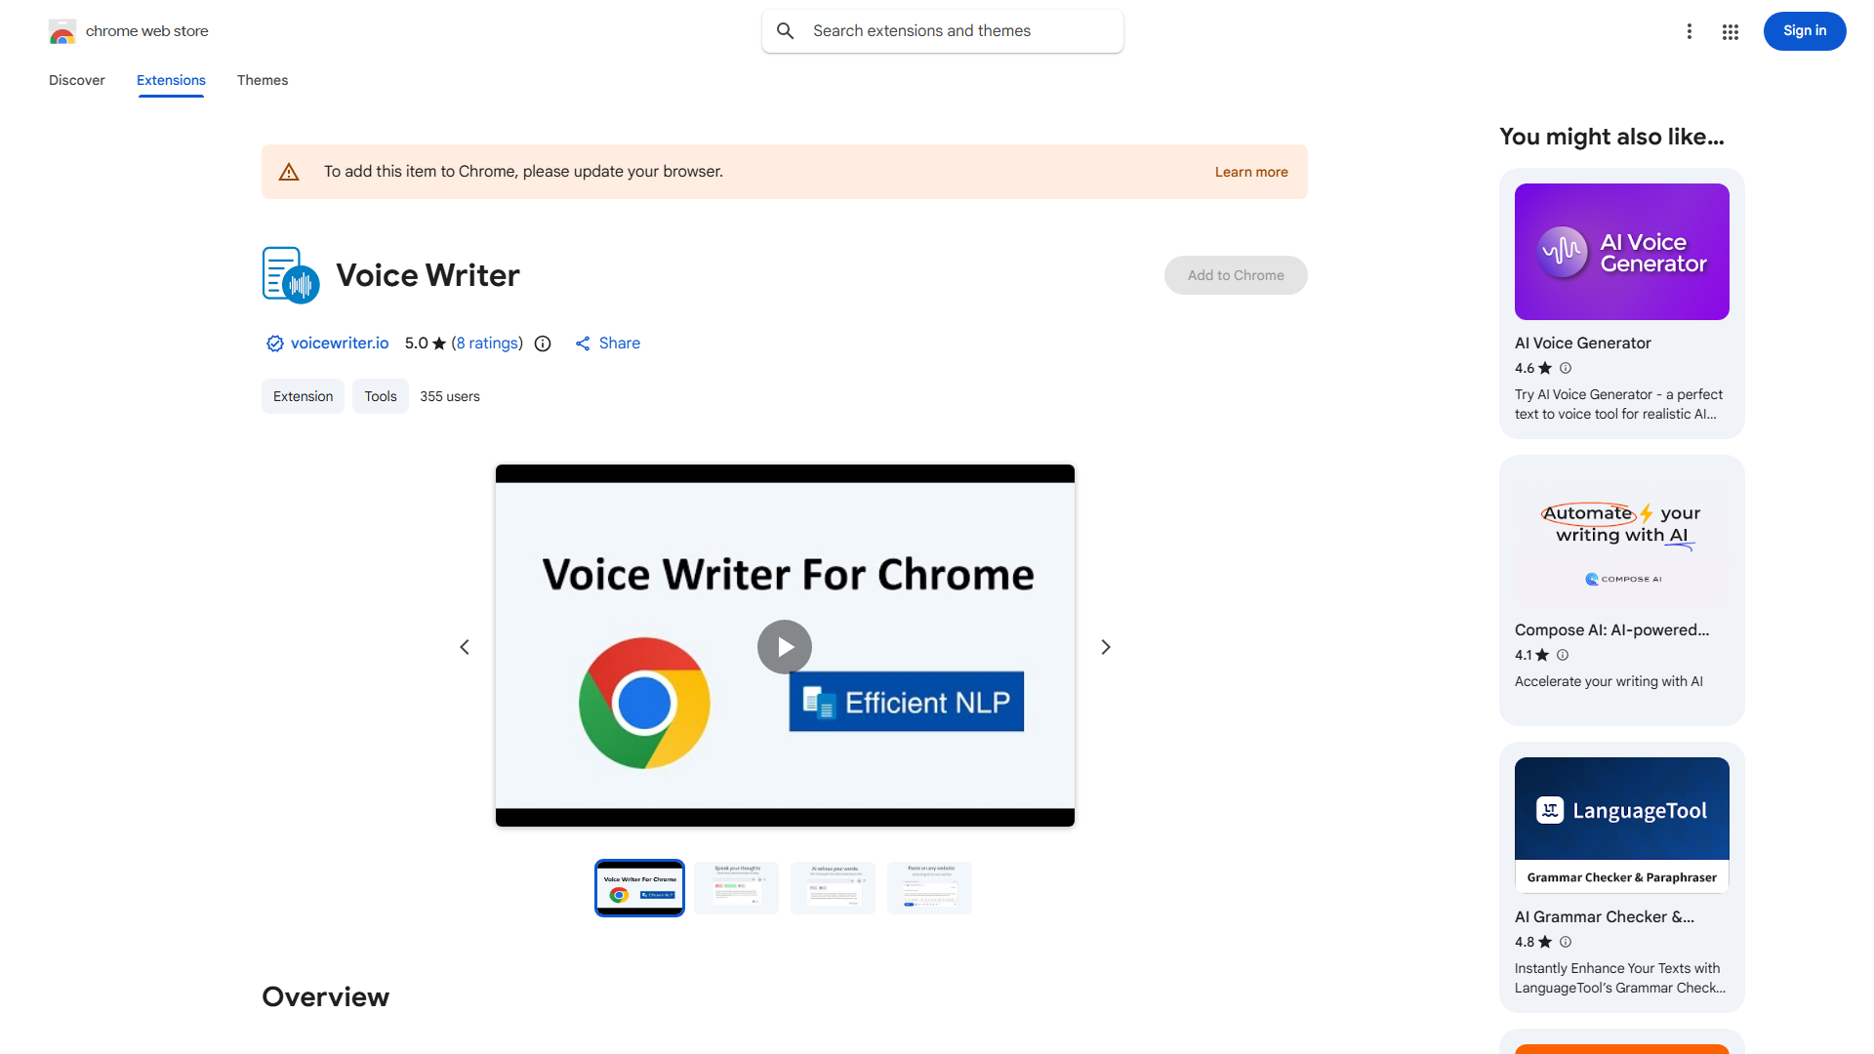Open the voicewriter.io website link

pos(339,343)
